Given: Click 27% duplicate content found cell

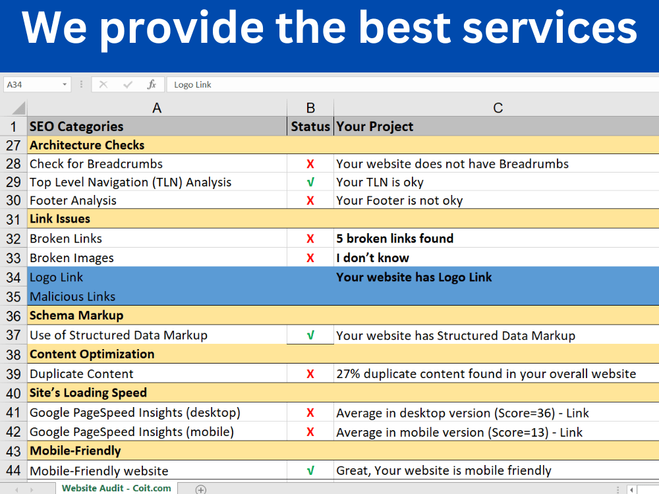Looking at the screenshot, I should pyautogui.click(x=497, y=373).
